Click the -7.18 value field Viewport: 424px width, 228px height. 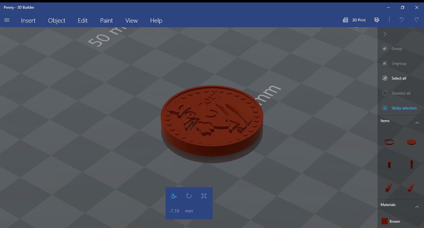click(174, 211)
